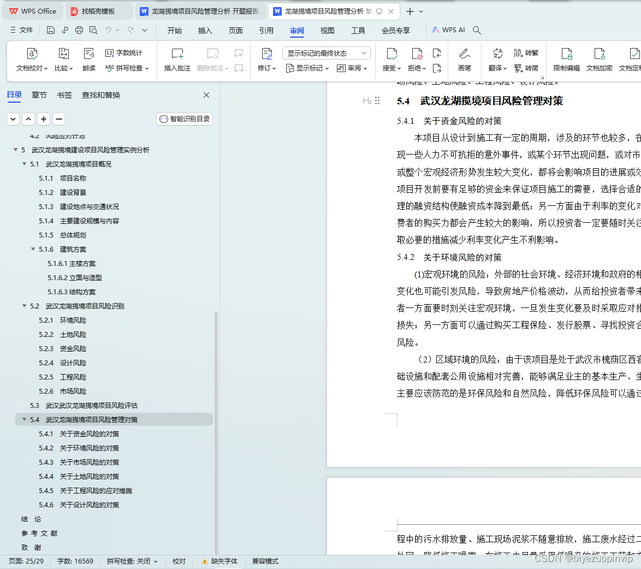Screen dimensions: 641x569
Task: Open WPS AI assistant
Action: click(x=448, y=30)
